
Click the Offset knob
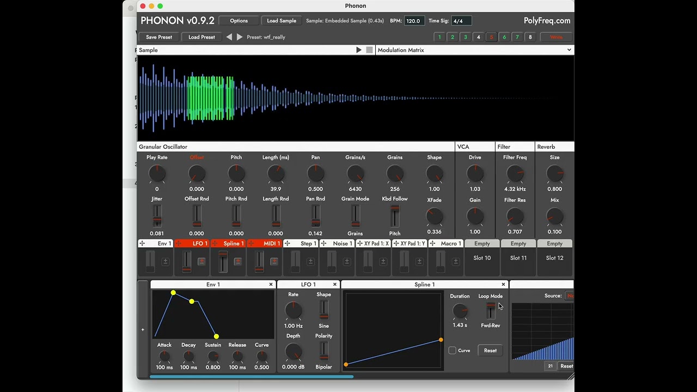[x=197, y=174]
